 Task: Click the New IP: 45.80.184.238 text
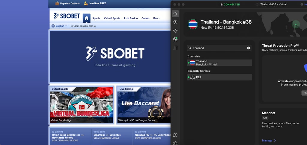[x=217, y=28]
